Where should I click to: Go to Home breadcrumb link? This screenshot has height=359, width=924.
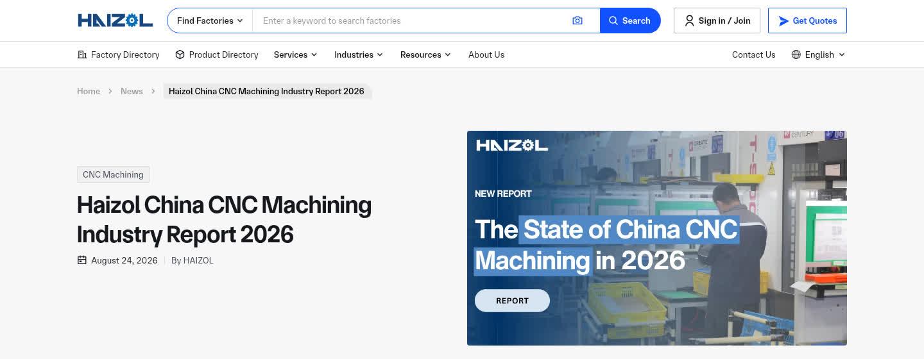89,91
